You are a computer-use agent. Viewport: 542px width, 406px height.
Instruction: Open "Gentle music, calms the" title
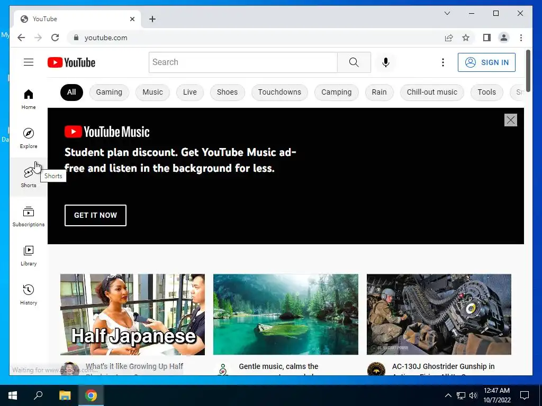point(278,366)
